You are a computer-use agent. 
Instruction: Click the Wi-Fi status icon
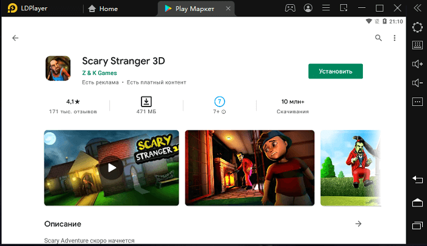pyautogui.click(x=368, y=21)
